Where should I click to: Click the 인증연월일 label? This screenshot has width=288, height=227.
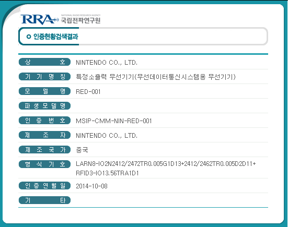[44, 186]
